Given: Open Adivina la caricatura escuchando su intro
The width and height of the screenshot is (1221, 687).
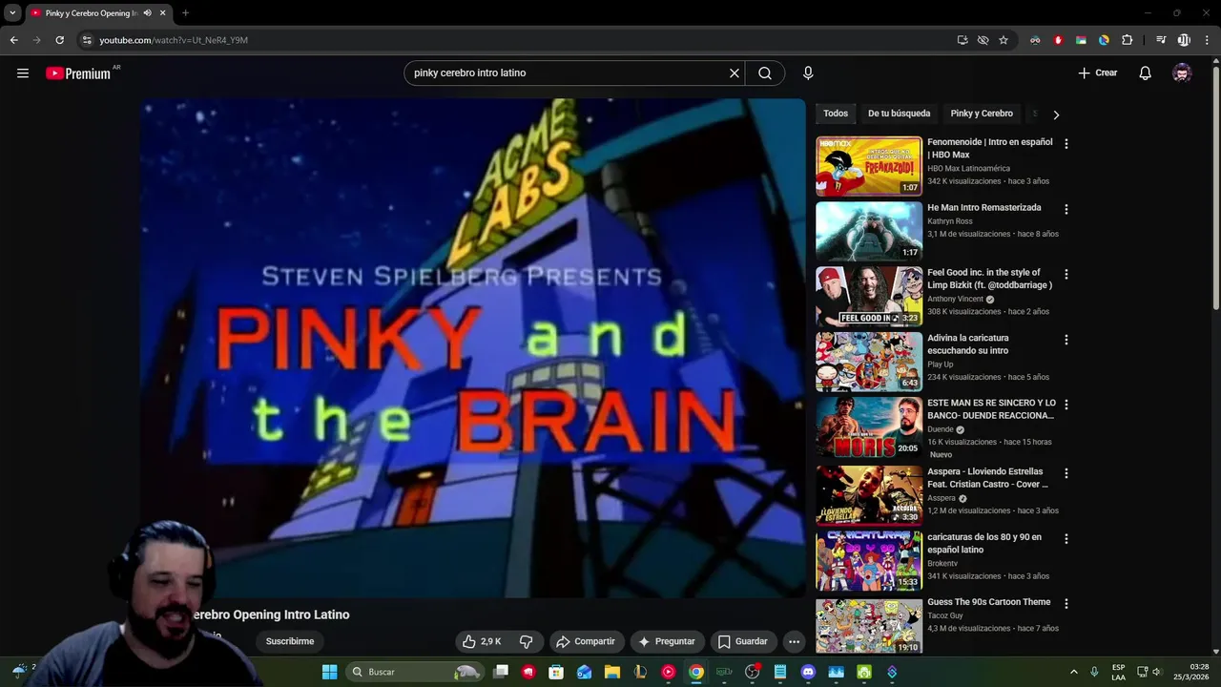Looking at the screenshot, I should [968, 343].
